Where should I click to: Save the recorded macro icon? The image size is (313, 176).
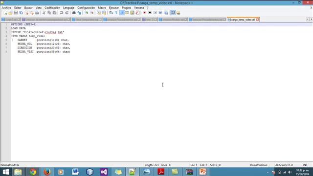[x=166, y=13]
